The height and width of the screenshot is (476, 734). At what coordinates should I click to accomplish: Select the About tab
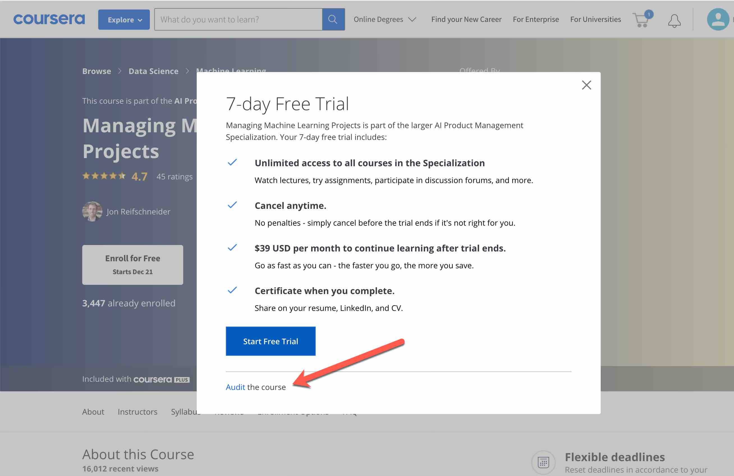(93, 412)
